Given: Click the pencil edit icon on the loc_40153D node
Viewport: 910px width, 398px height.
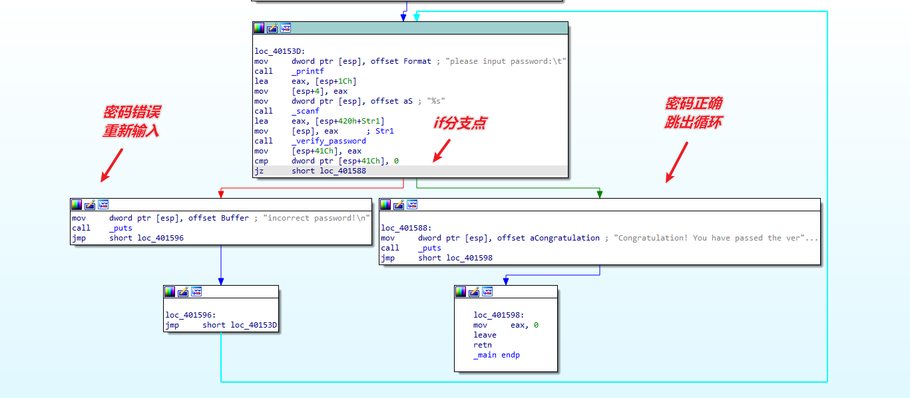Looking at the screenshot, I should 272,28.
